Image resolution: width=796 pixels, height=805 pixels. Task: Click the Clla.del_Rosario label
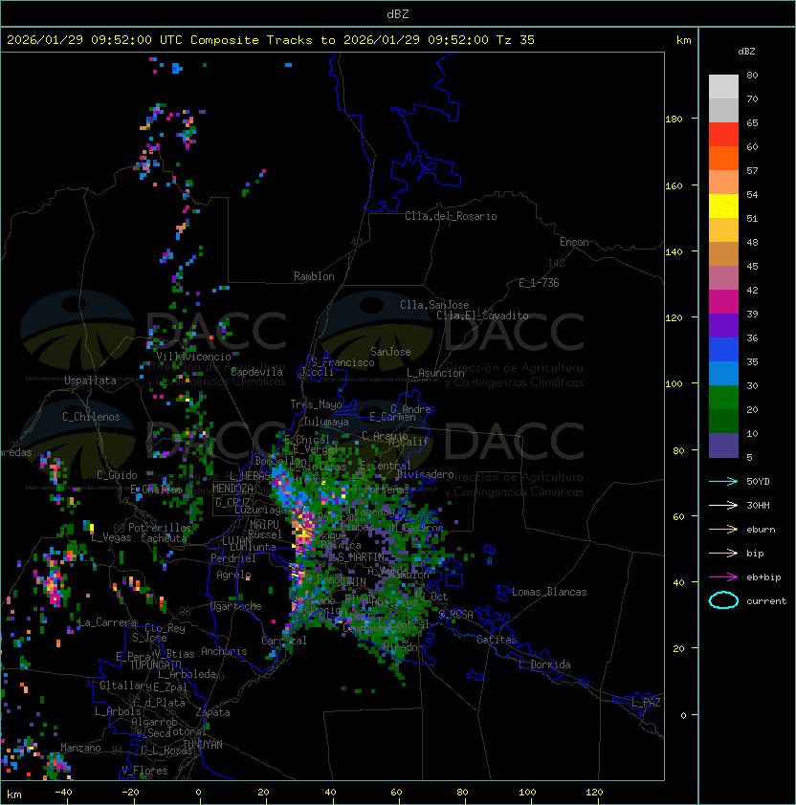tap(451, 216)
